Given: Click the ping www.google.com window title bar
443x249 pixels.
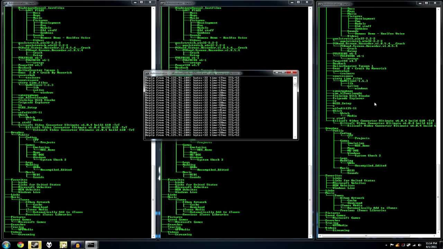Looking at the screenshot, I should [x=208, y=73].
